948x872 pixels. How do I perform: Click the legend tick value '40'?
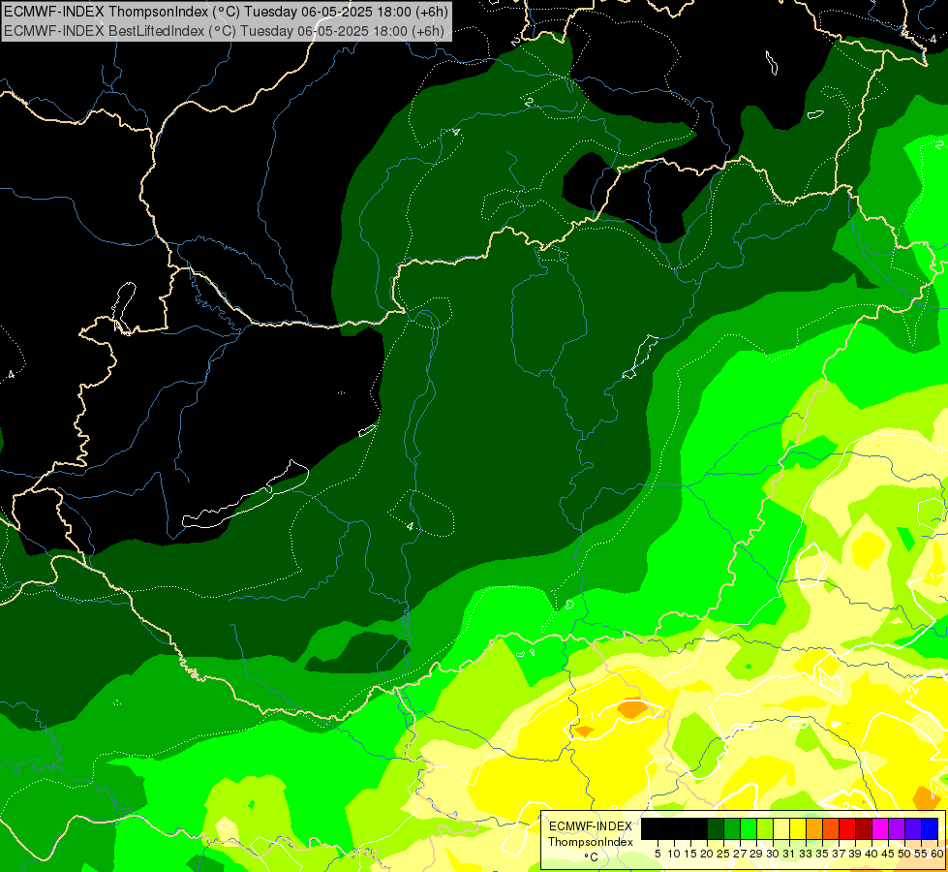[872, 854]
